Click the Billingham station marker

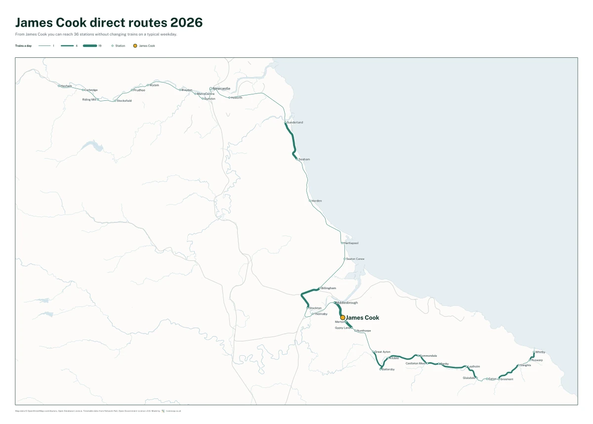coord(319,288)
